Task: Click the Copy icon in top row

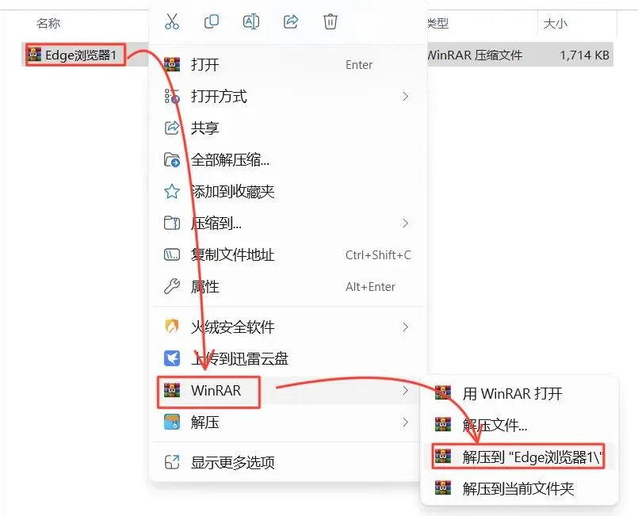Action: [x=211, y=21]
